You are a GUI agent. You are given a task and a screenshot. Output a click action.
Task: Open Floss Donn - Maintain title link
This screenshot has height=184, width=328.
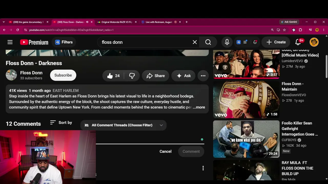293,86
